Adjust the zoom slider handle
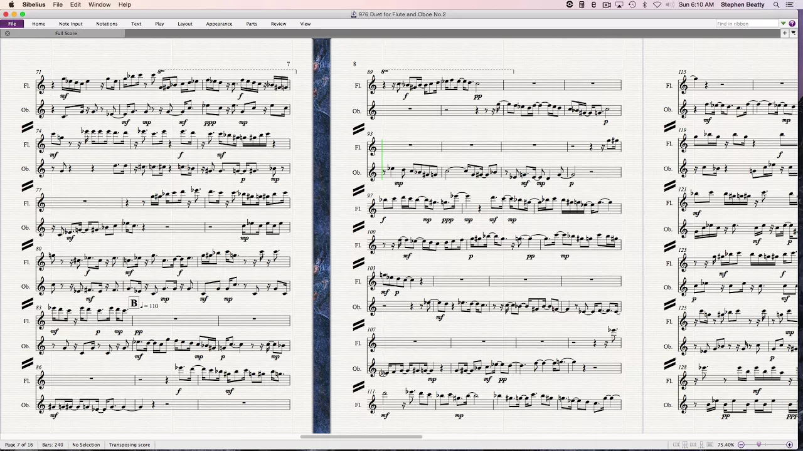The image size is (803, 451). coord(758,444)
